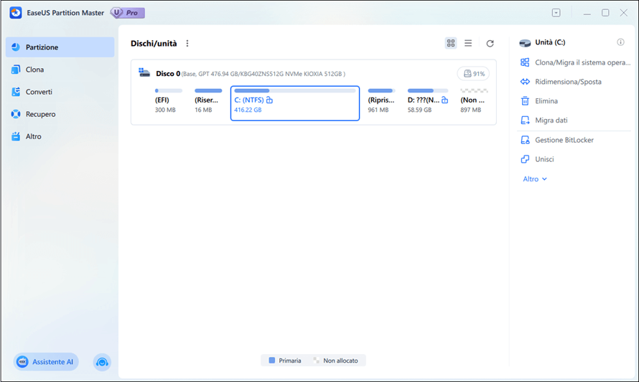Select the Non allocato 897 MB space
The width and height of the screenshot is (639, 382).
click(475, 101)
